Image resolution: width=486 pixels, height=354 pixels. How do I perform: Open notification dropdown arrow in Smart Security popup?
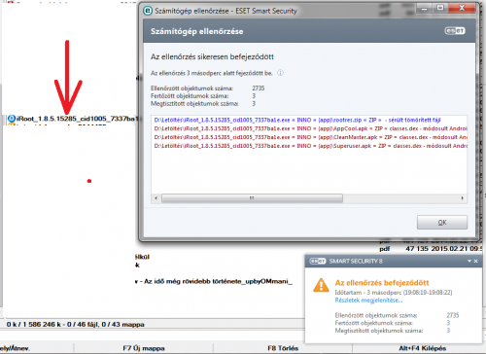pyautogui.click(x=469, y=261)
